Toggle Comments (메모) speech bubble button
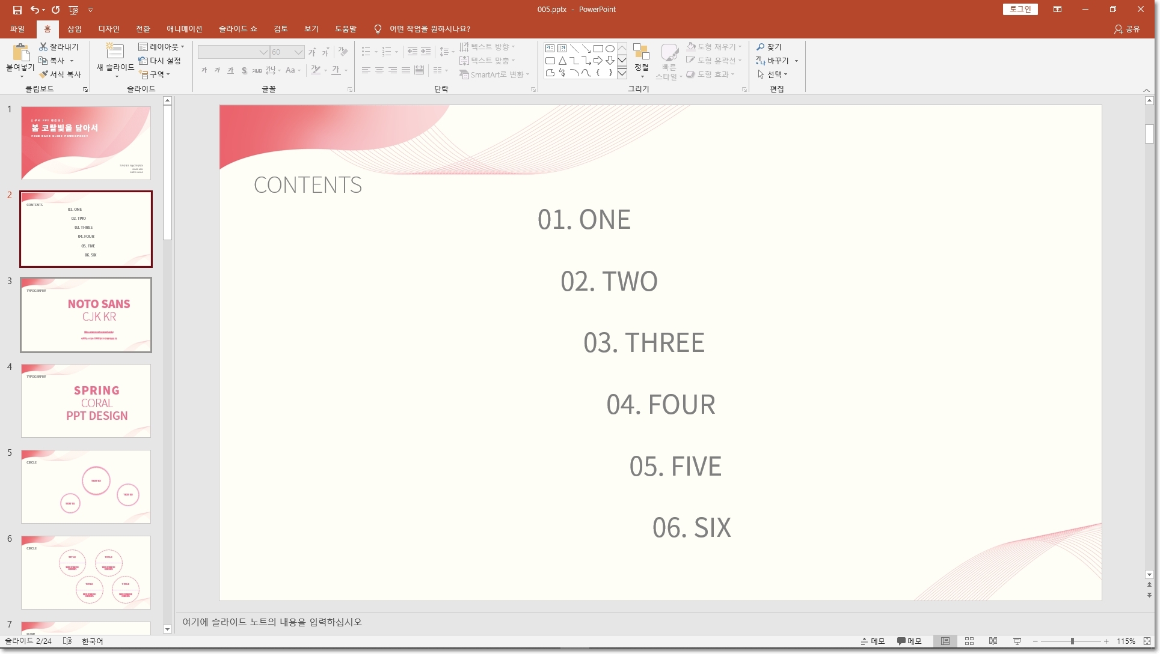1160x654 pixels. [x=909, y=641]
